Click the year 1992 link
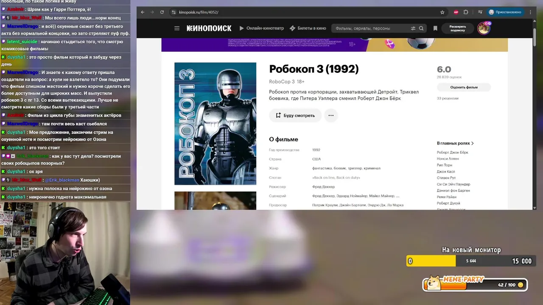 tap(316, 150)
